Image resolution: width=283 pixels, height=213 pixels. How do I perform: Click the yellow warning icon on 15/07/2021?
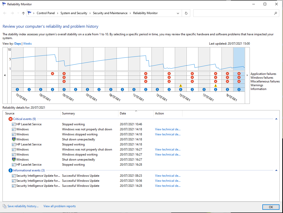coord(180,85)
